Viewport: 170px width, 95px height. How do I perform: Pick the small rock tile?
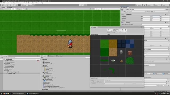[x=121, y=61]
